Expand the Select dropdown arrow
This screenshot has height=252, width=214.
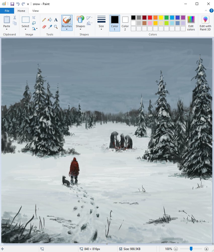[x=25, y=29]
